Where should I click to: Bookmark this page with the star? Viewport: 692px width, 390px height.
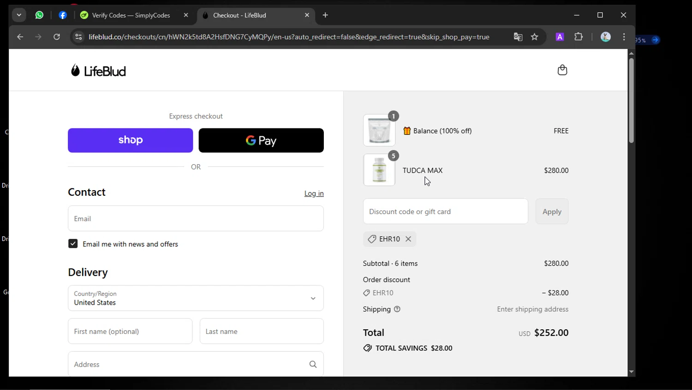click(535, 37)
